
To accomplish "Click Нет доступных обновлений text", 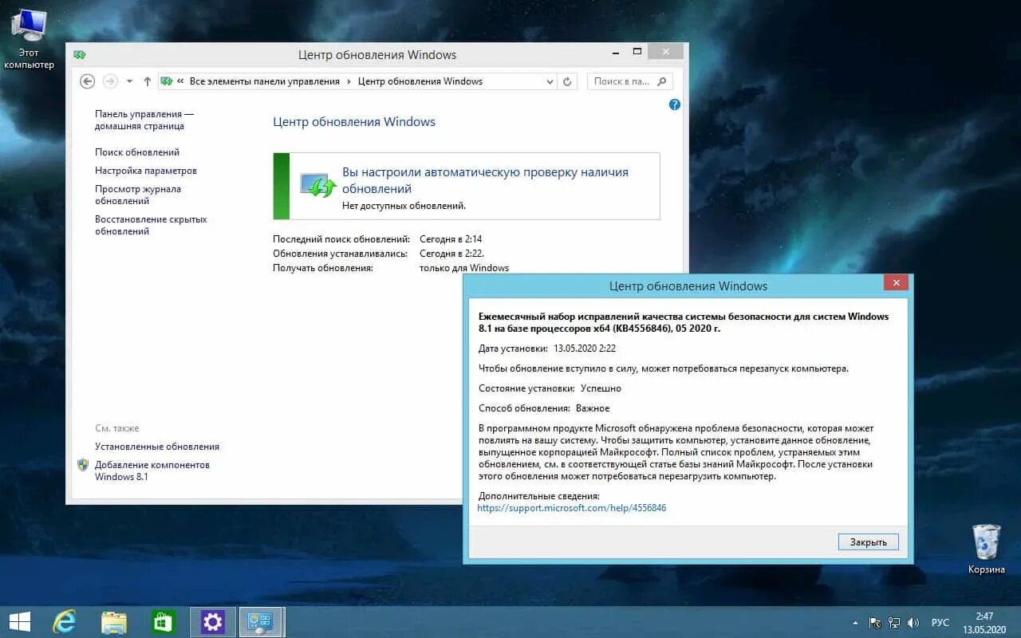I will [x=404, y=206].
